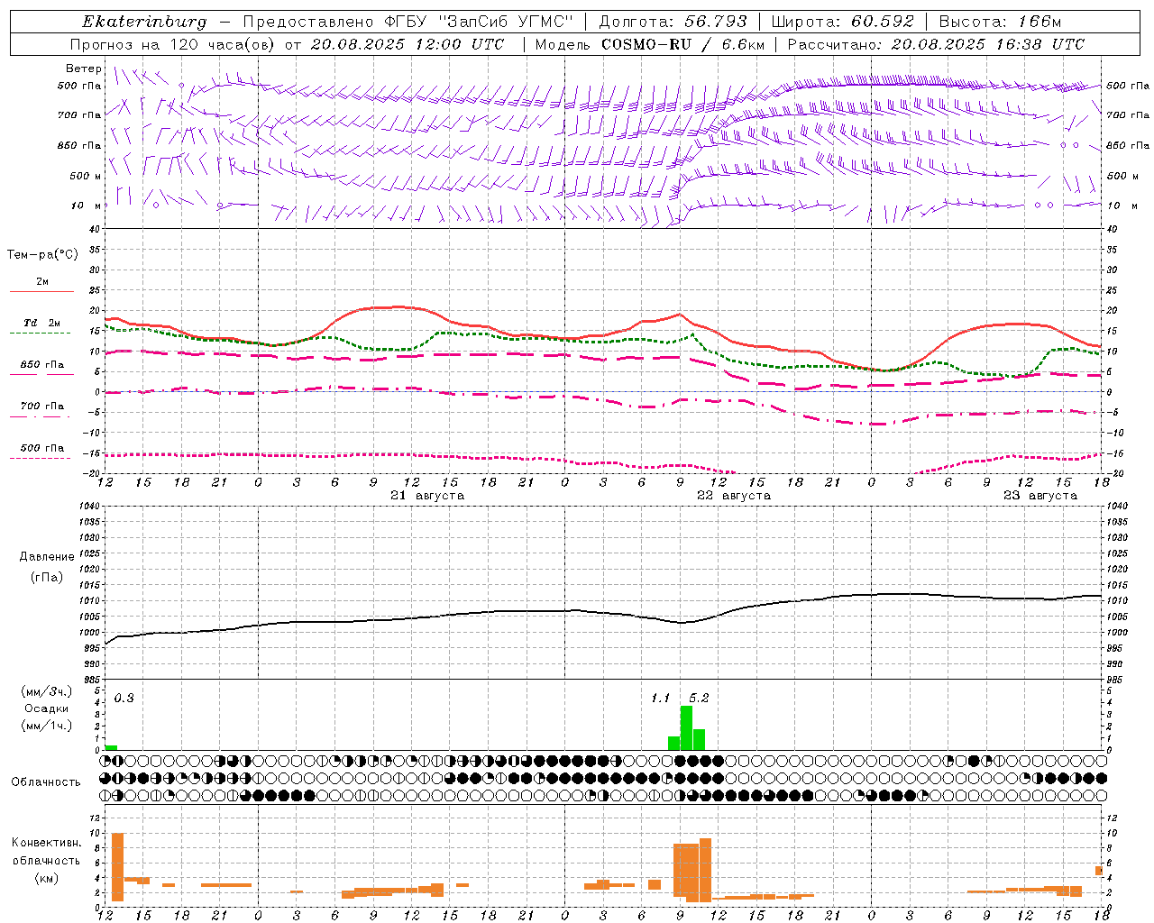Click the (км) convective cloud unit label
This screenshot has height=923, width=1154.
(x=47, y=878)
